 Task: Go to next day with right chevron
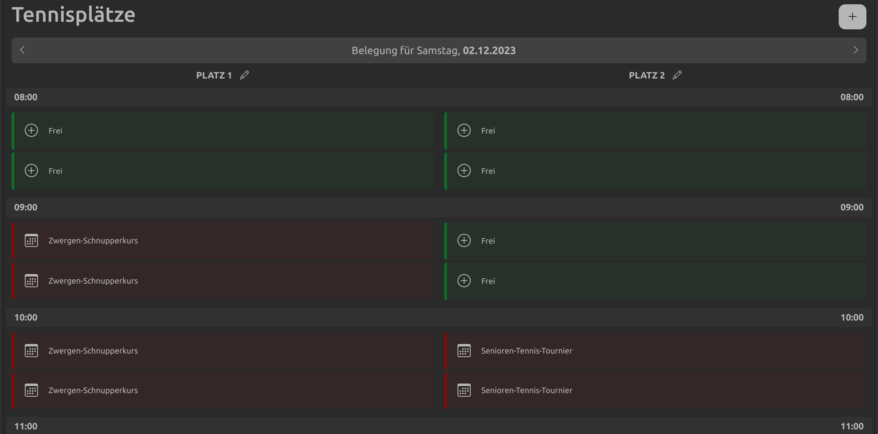855,50
